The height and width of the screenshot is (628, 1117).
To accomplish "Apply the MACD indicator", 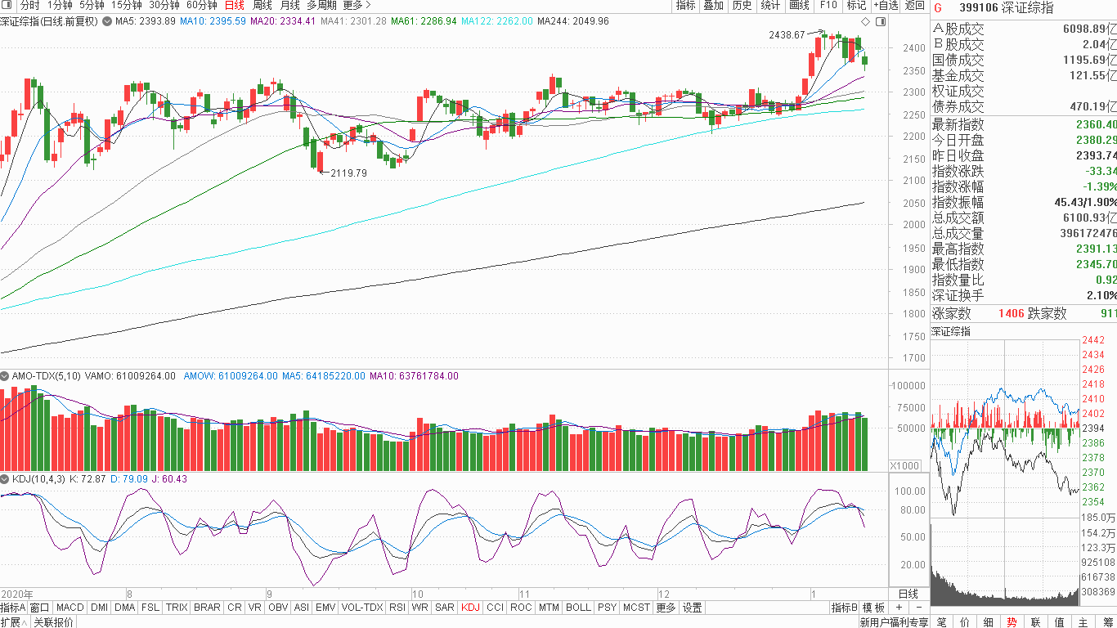I will [x=70, y=608].
